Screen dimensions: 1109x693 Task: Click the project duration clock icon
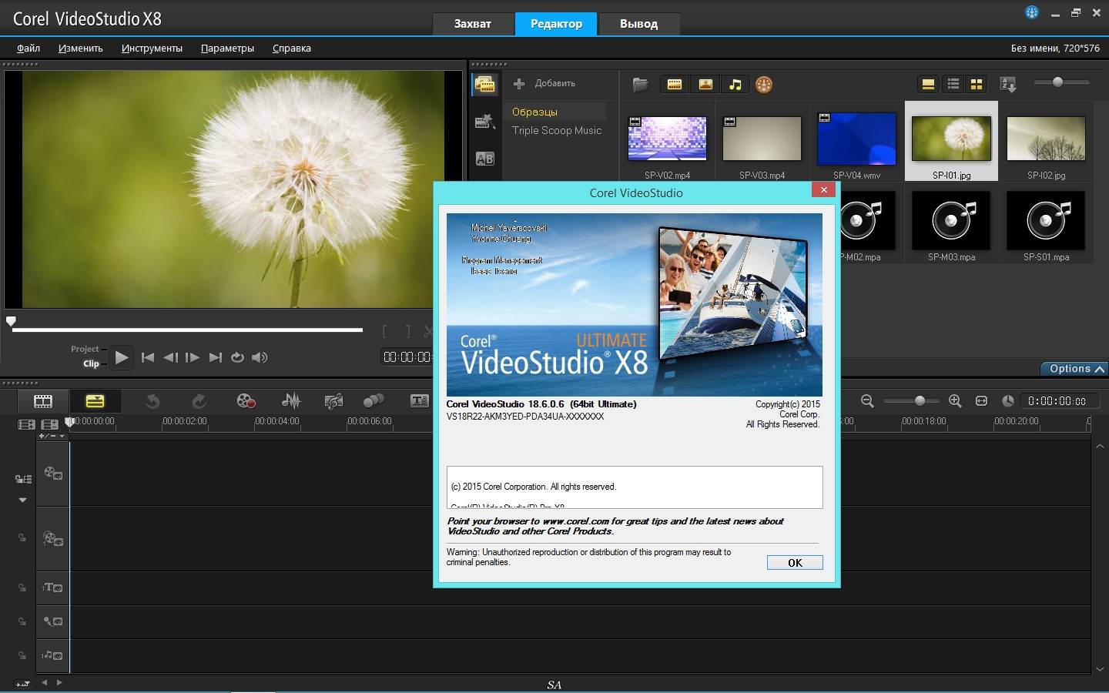click(x=1008, y=401)
